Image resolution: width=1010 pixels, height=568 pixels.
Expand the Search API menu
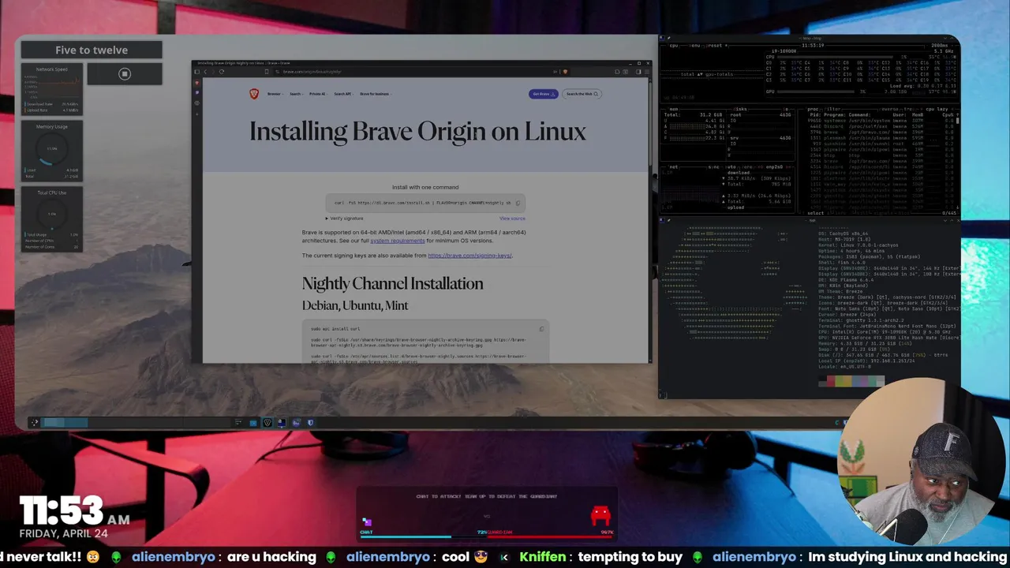[x=342, y=94]
